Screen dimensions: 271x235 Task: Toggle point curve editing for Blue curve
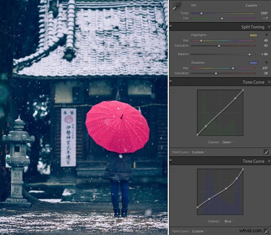click(x=266, y=231)
